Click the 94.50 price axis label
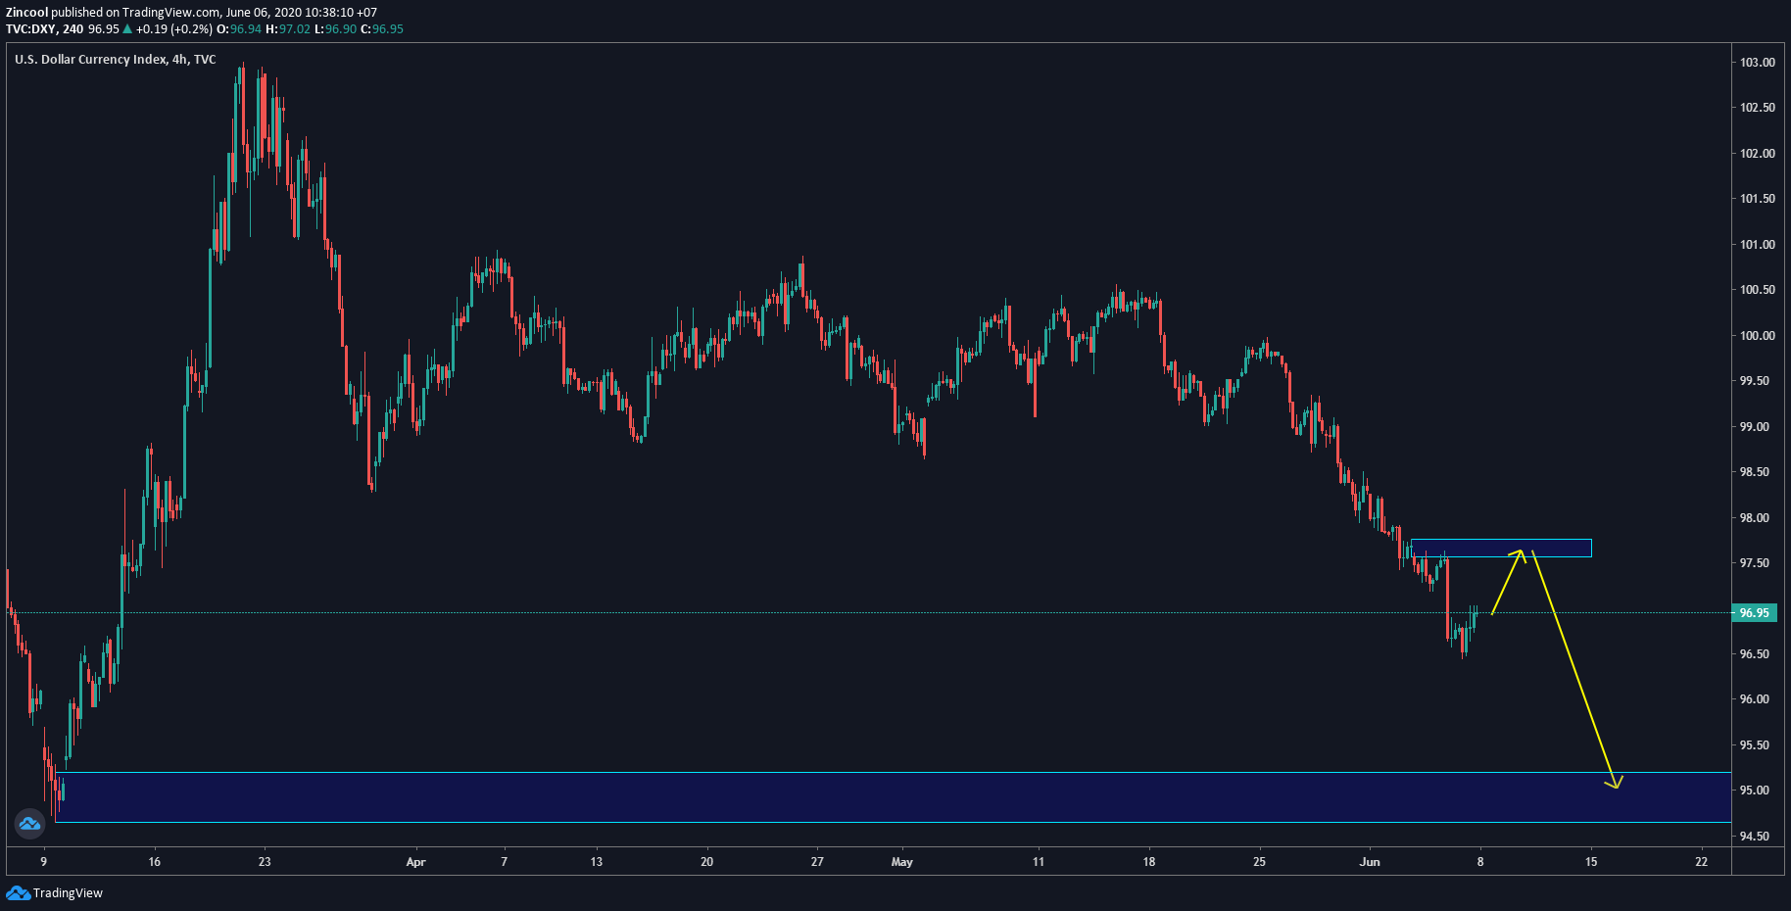1791x911 pixels. (1754, 837)
